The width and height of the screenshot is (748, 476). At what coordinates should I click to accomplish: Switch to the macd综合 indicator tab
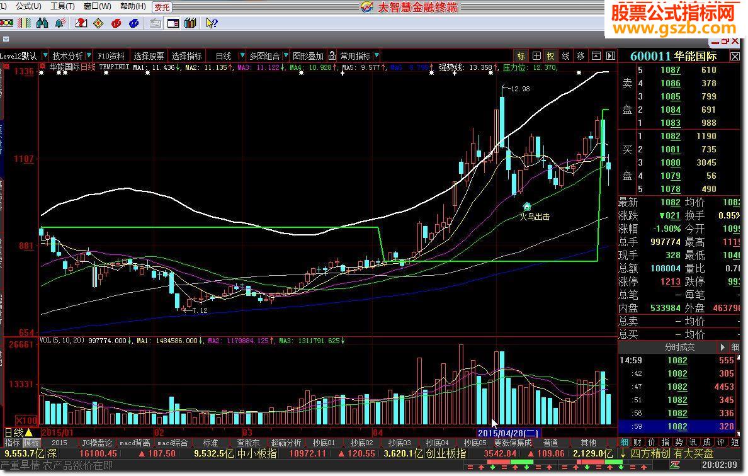173,443
